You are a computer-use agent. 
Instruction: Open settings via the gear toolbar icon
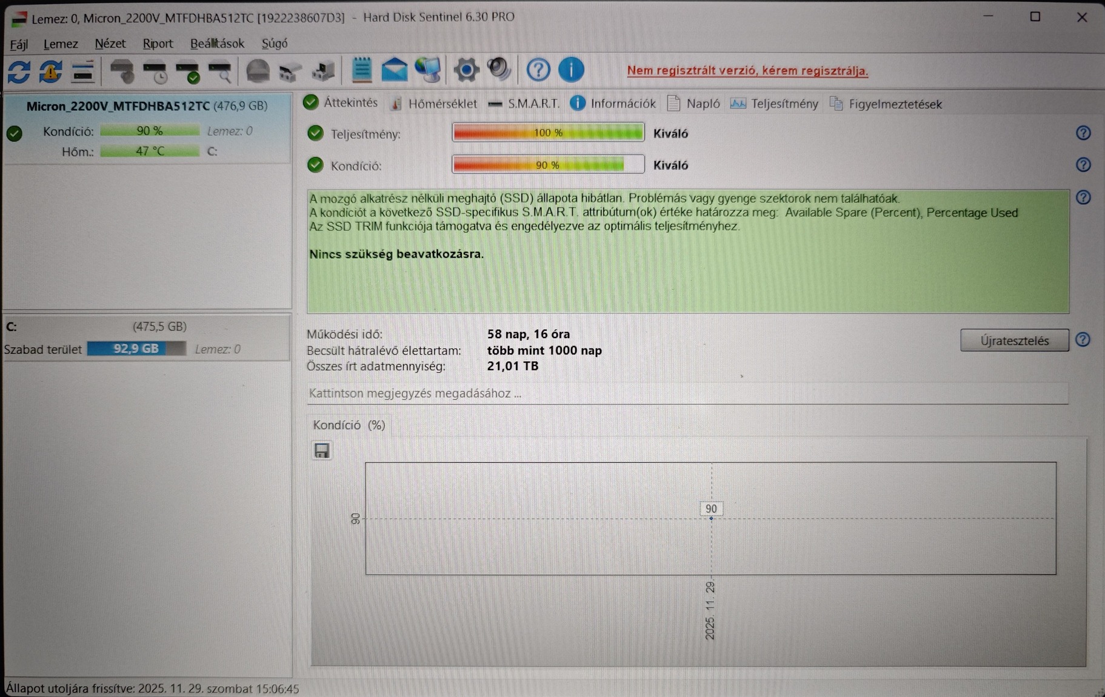(x=466, y=70)
